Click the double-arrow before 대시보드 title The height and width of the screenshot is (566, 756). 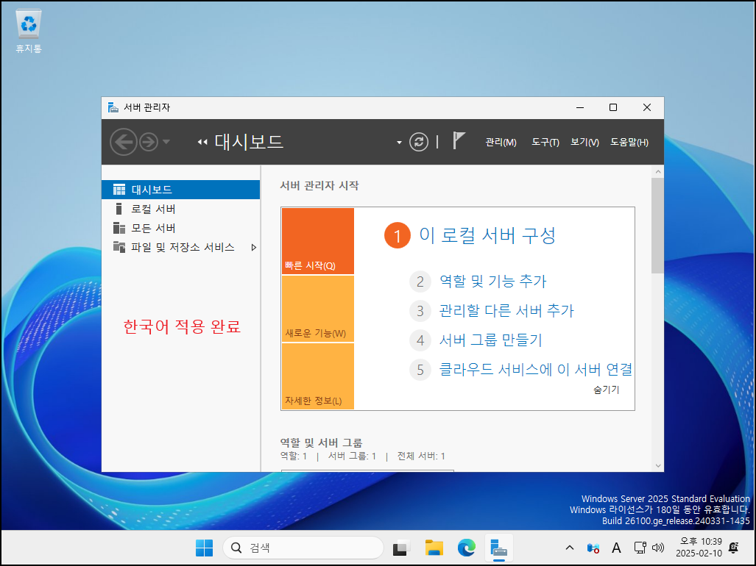pyautogui.click(x=202, y=142)
